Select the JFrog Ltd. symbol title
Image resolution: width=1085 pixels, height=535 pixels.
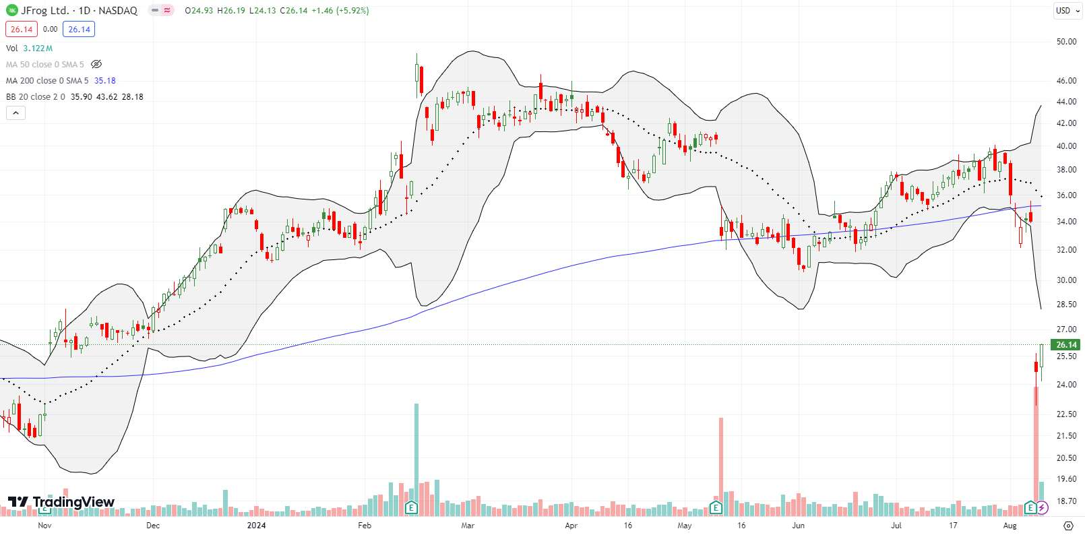(x=45, y=10)
